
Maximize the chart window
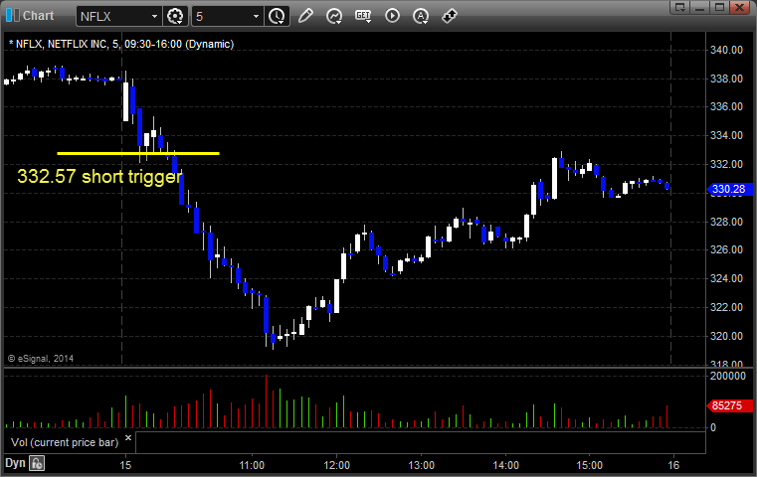[719, 7]
